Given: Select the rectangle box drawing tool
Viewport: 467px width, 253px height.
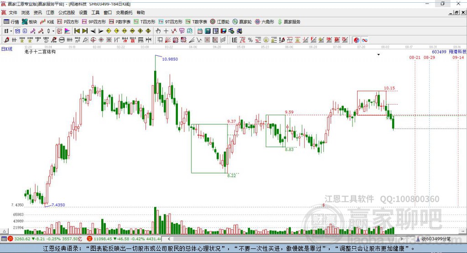Looking at the screenshot, I should 160,40.
